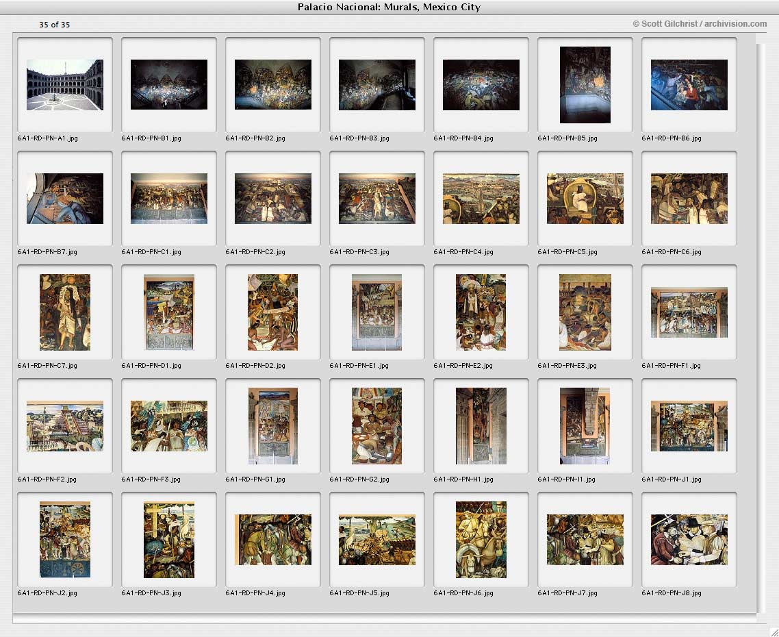Click the '35 of 35' image counter
Screen dimensions: 779x637
pos(55,25)
